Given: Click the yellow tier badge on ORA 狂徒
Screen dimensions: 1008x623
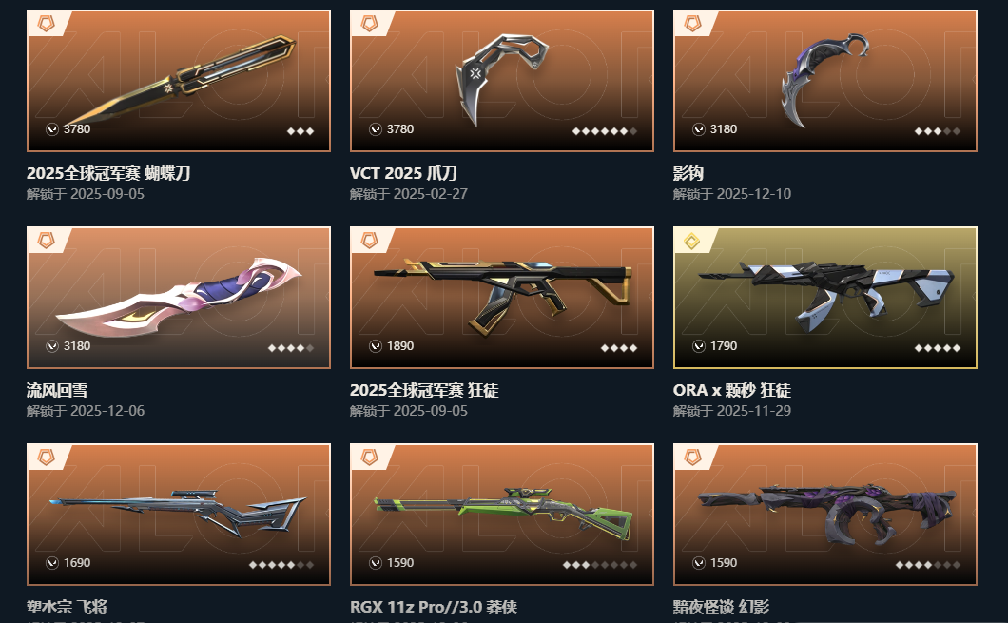Looking at the screenshot, I should (691, 241).
